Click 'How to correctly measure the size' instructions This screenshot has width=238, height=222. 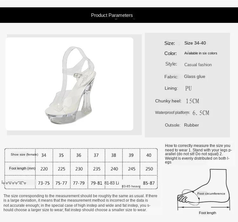[198, 154]
